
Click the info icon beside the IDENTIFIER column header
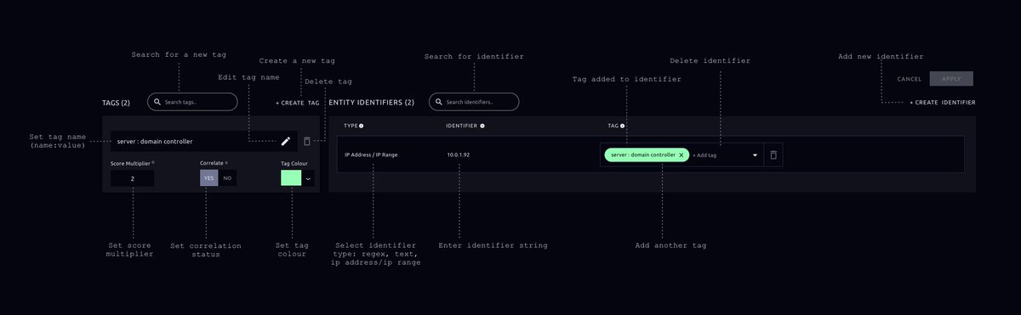pos(482,126)
